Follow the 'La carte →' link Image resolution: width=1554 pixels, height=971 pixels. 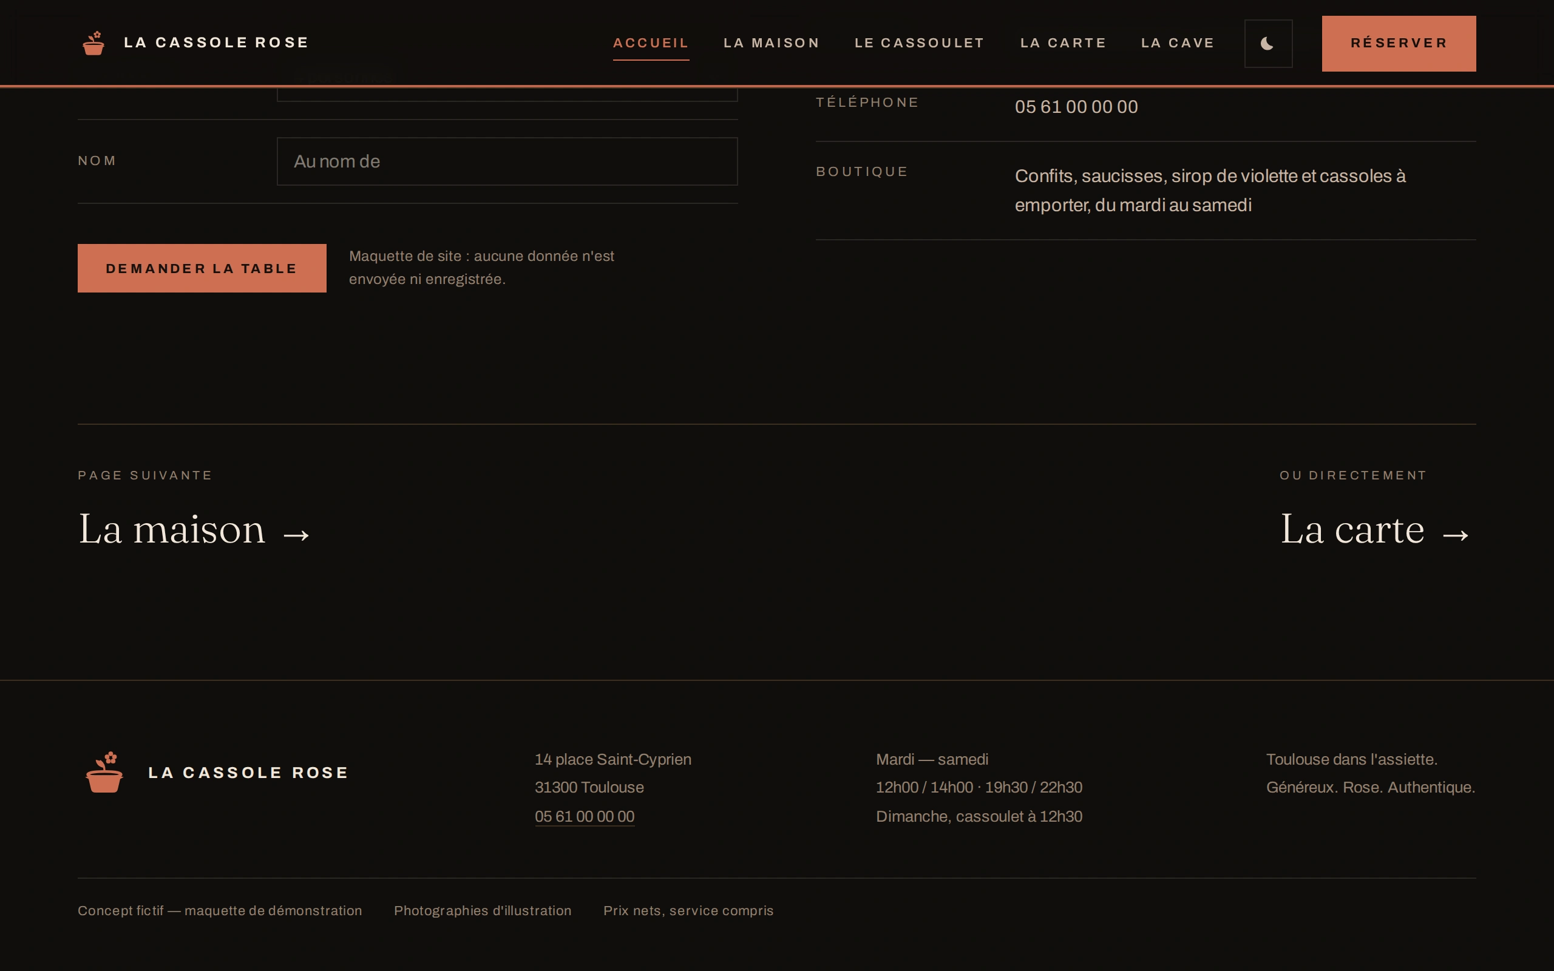1377,530
